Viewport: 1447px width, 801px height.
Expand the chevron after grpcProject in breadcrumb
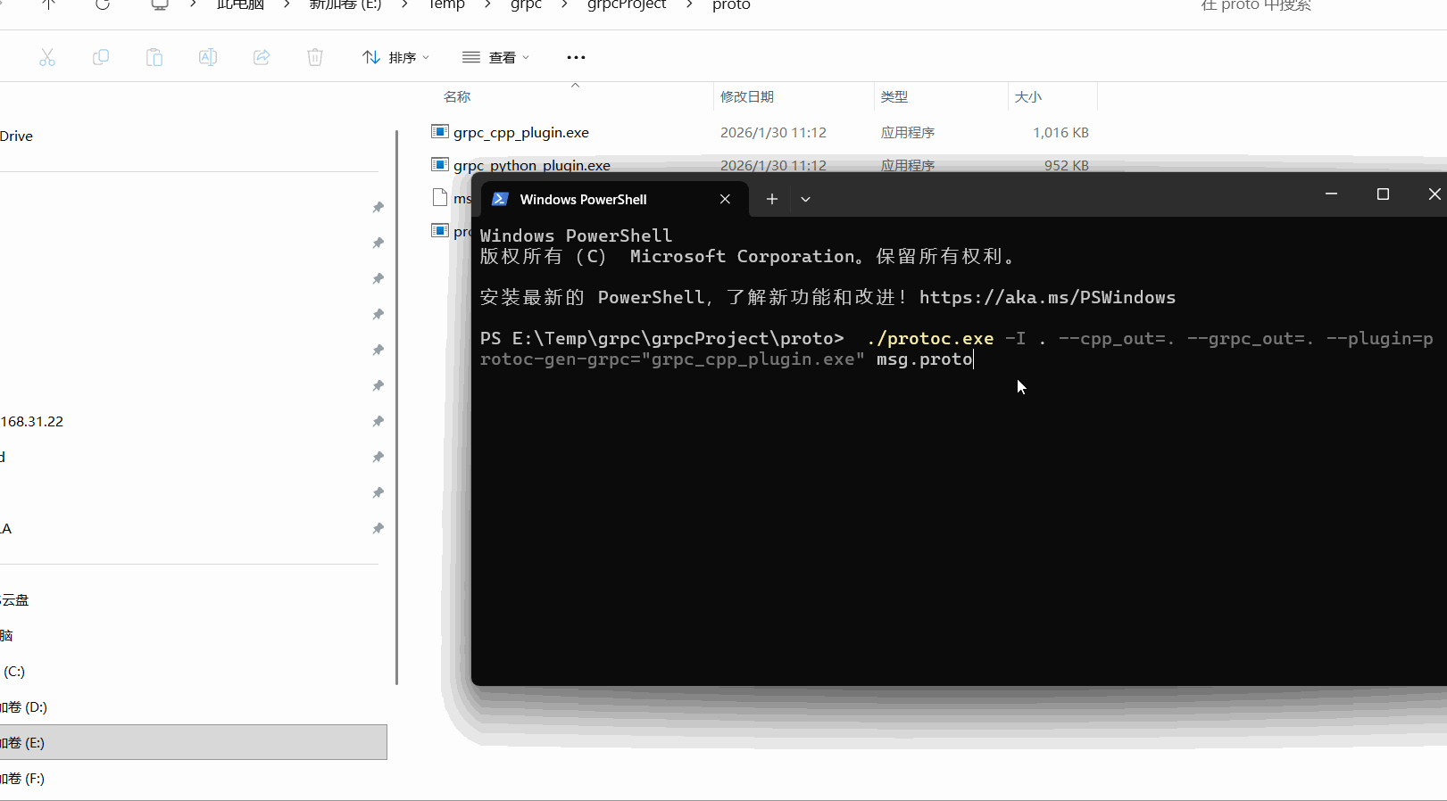click(689, 4)
